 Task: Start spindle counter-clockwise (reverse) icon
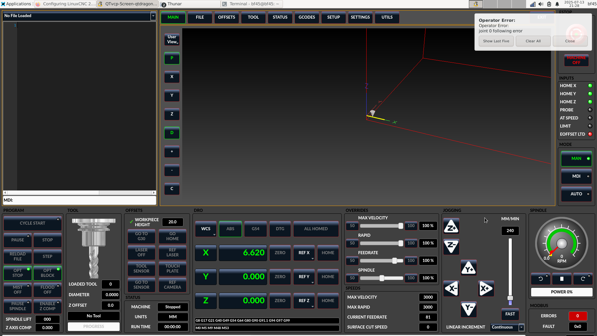point(540,279)
